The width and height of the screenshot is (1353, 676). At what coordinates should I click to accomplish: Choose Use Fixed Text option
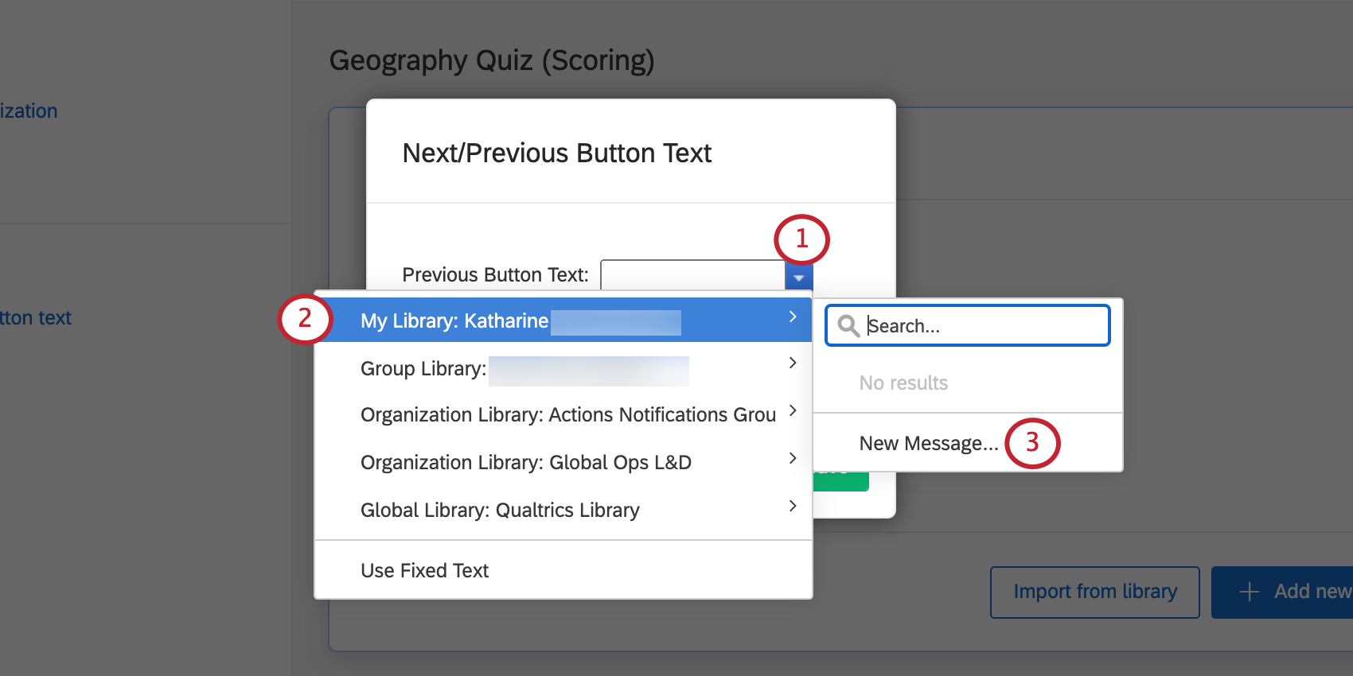(424, 571)
